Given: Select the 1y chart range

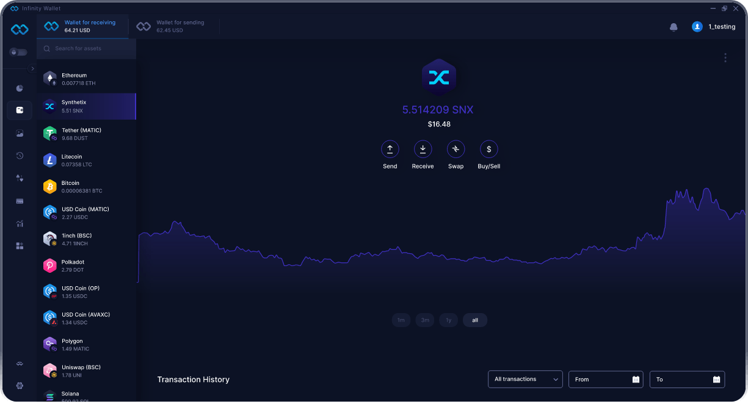Looking at the screenshot, I should click(x=448, y=320).
